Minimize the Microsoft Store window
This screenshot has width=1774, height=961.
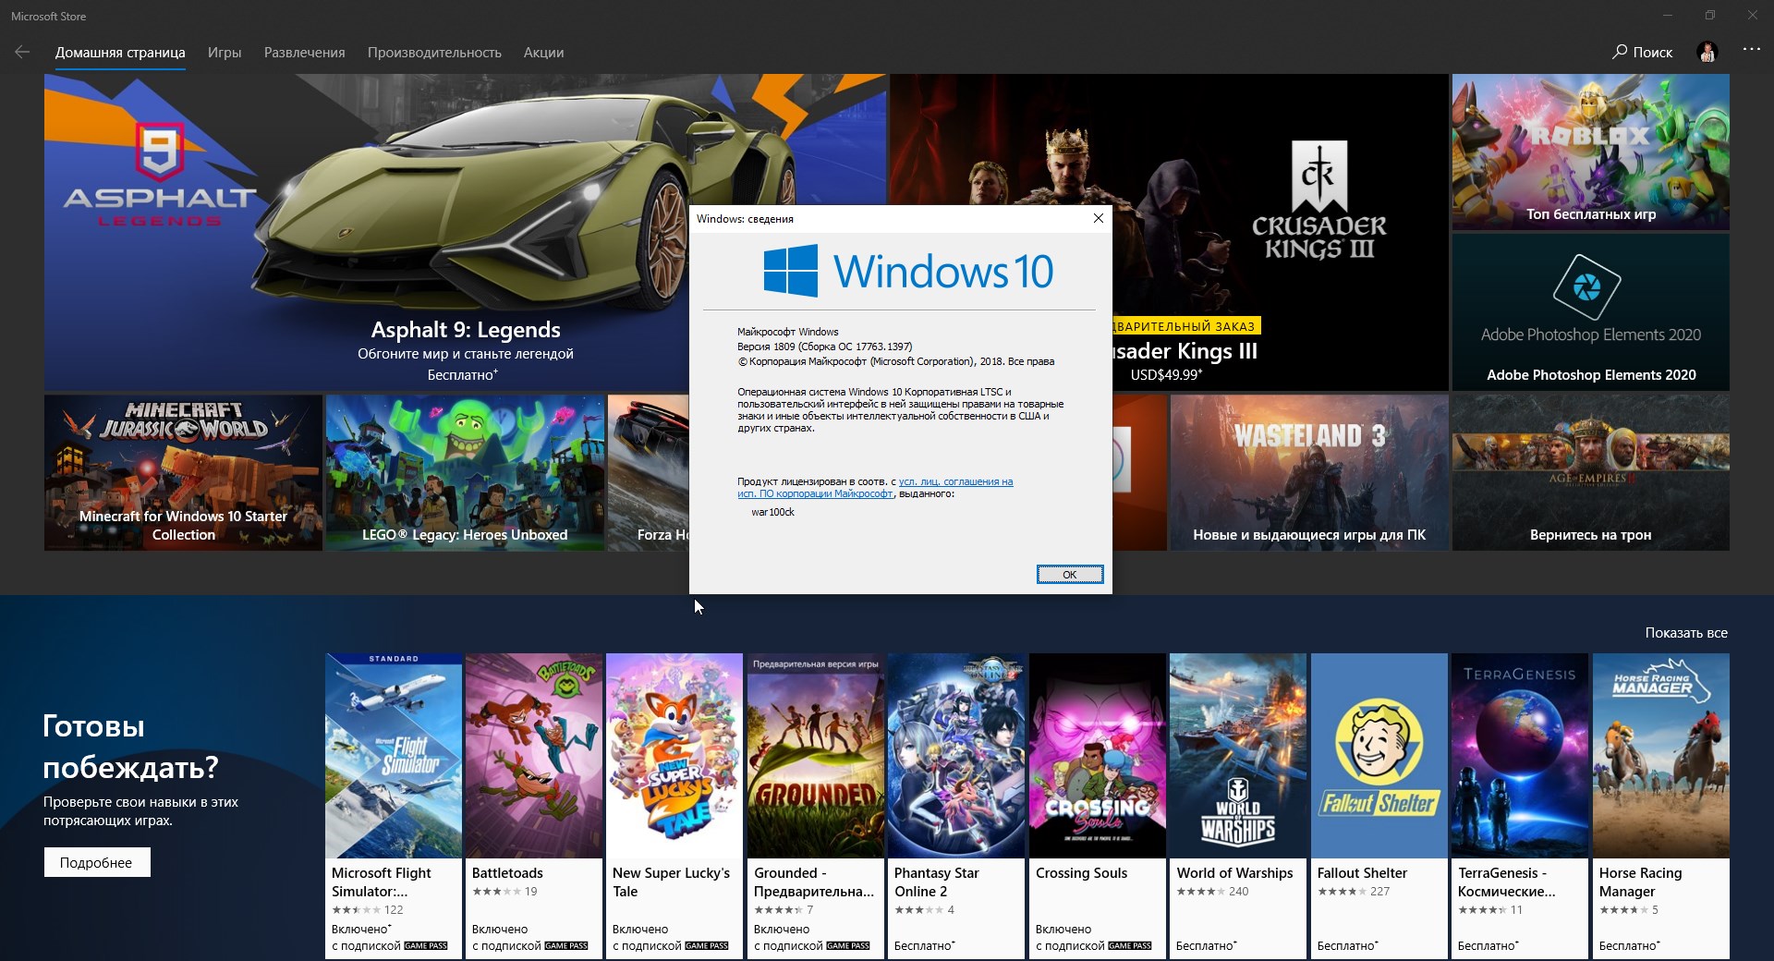coord(1668,16)
